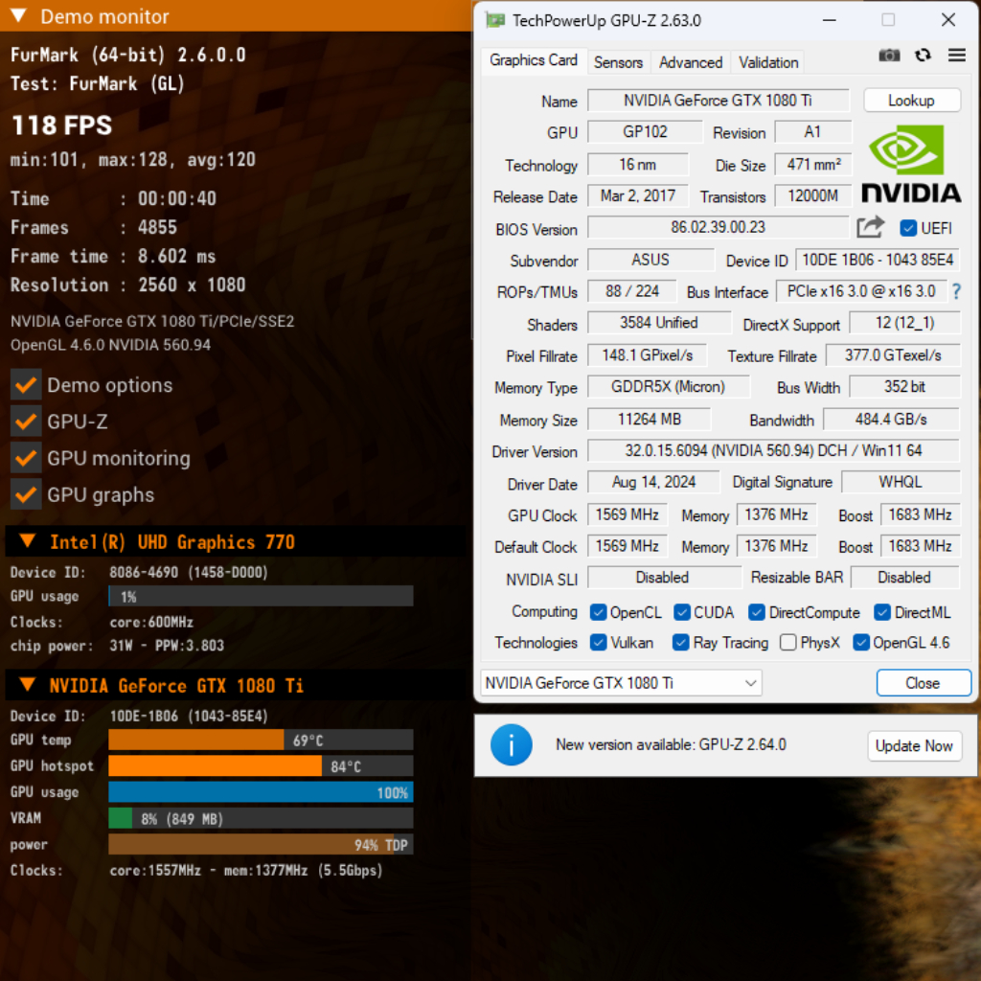Click the BIOS share/export arrow icon

coord(870,228)
